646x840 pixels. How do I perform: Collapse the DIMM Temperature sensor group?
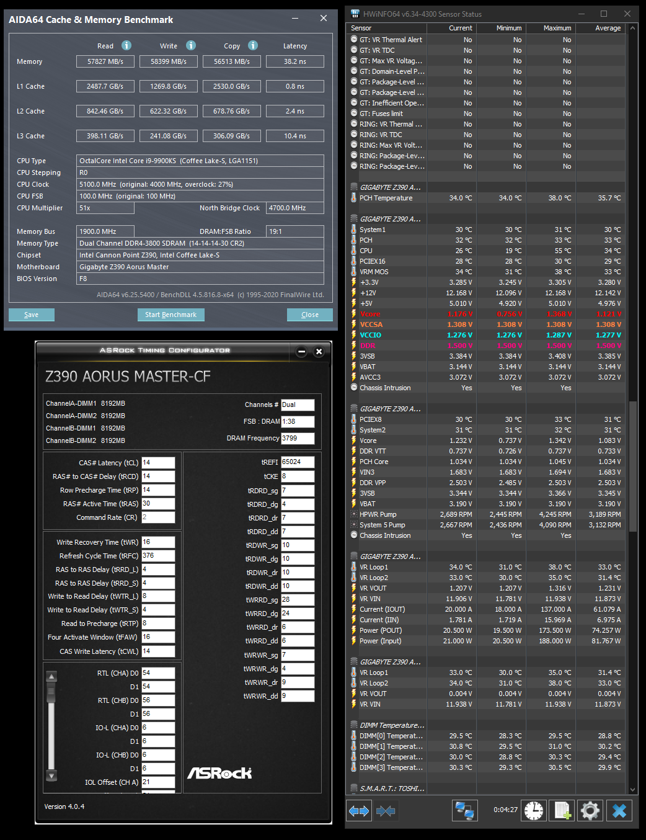353,725
